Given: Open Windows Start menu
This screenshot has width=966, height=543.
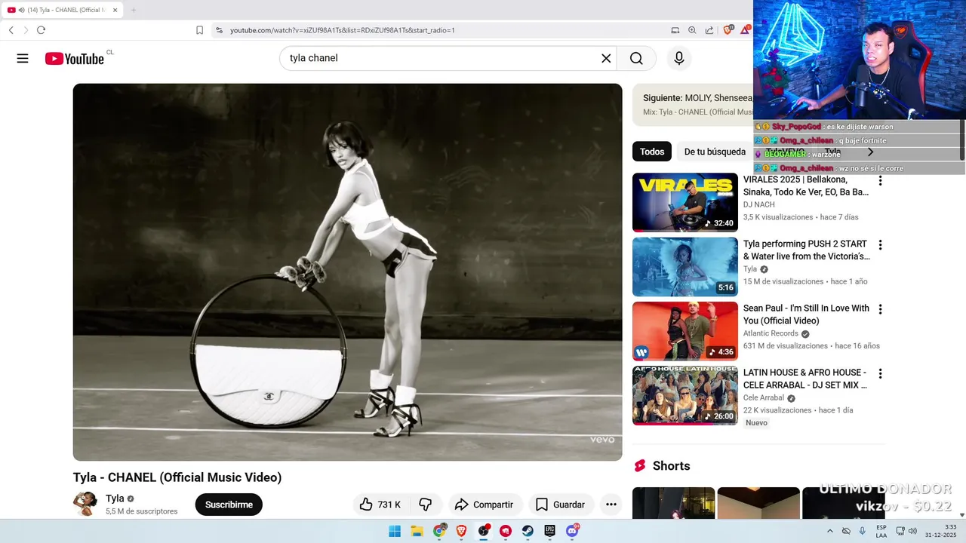Looking at the screenshot, I should (x=395, y=531).
